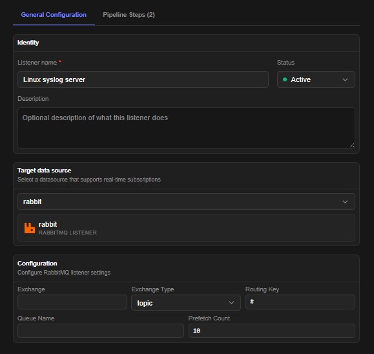Click the rabbit datasource chevron arrow

click(x=345, y=202)
